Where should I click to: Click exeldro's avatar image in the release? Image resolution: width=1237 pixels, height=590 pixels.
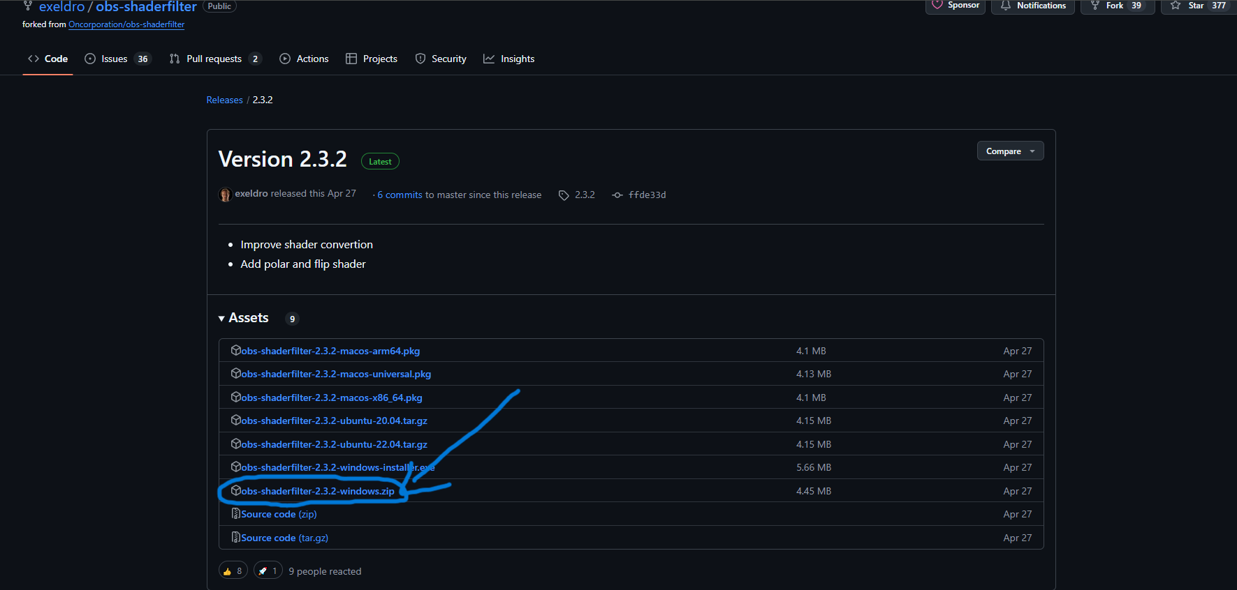point(225,195)
